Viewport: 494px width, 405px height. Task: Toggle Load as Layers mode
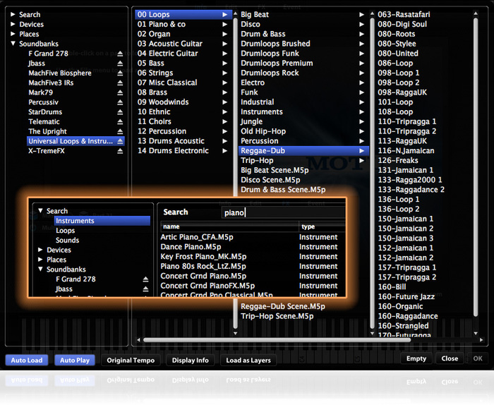pos(248,360)
